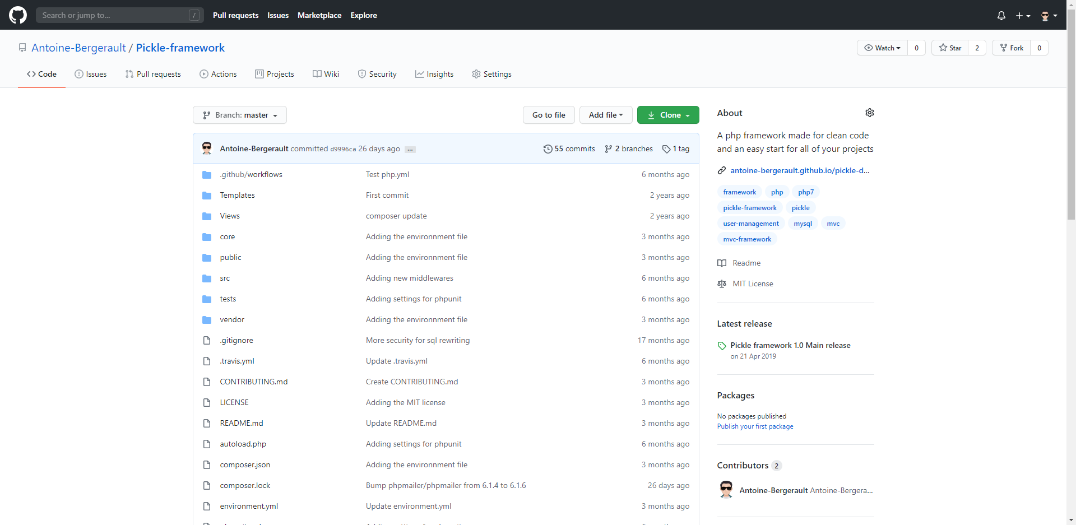Image resolution: width=1076 pixels, height=525 pixels.
Task: Click the framework topic tag
Action: [739, 192]
